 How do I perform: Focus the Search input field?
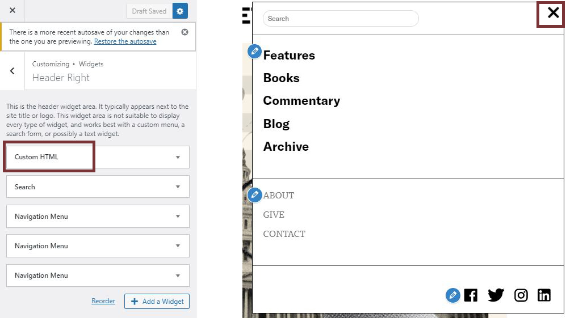click(341, 19)
